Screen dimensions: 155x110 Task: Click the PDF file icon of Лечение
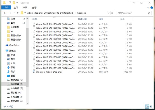click(34, 72)
